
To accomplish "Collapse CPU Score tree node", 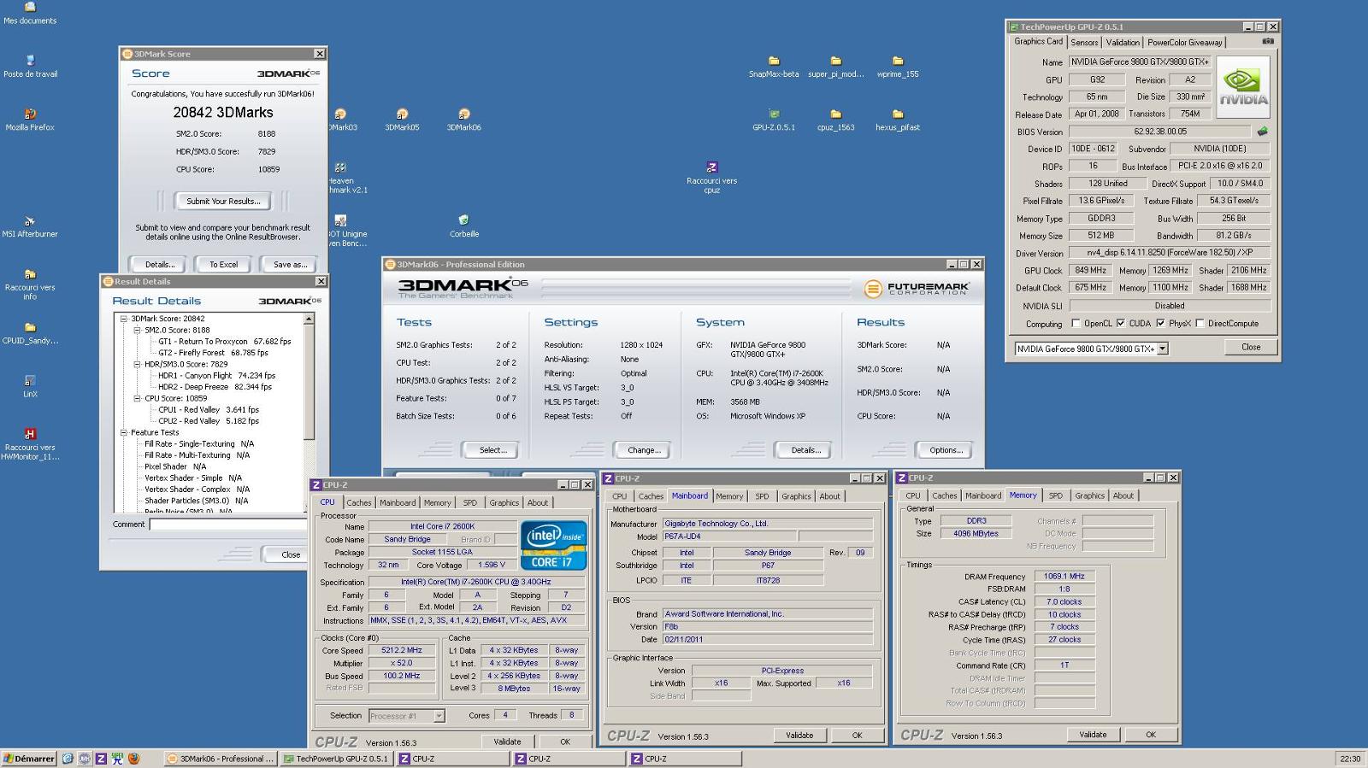I will coord(137,398).
